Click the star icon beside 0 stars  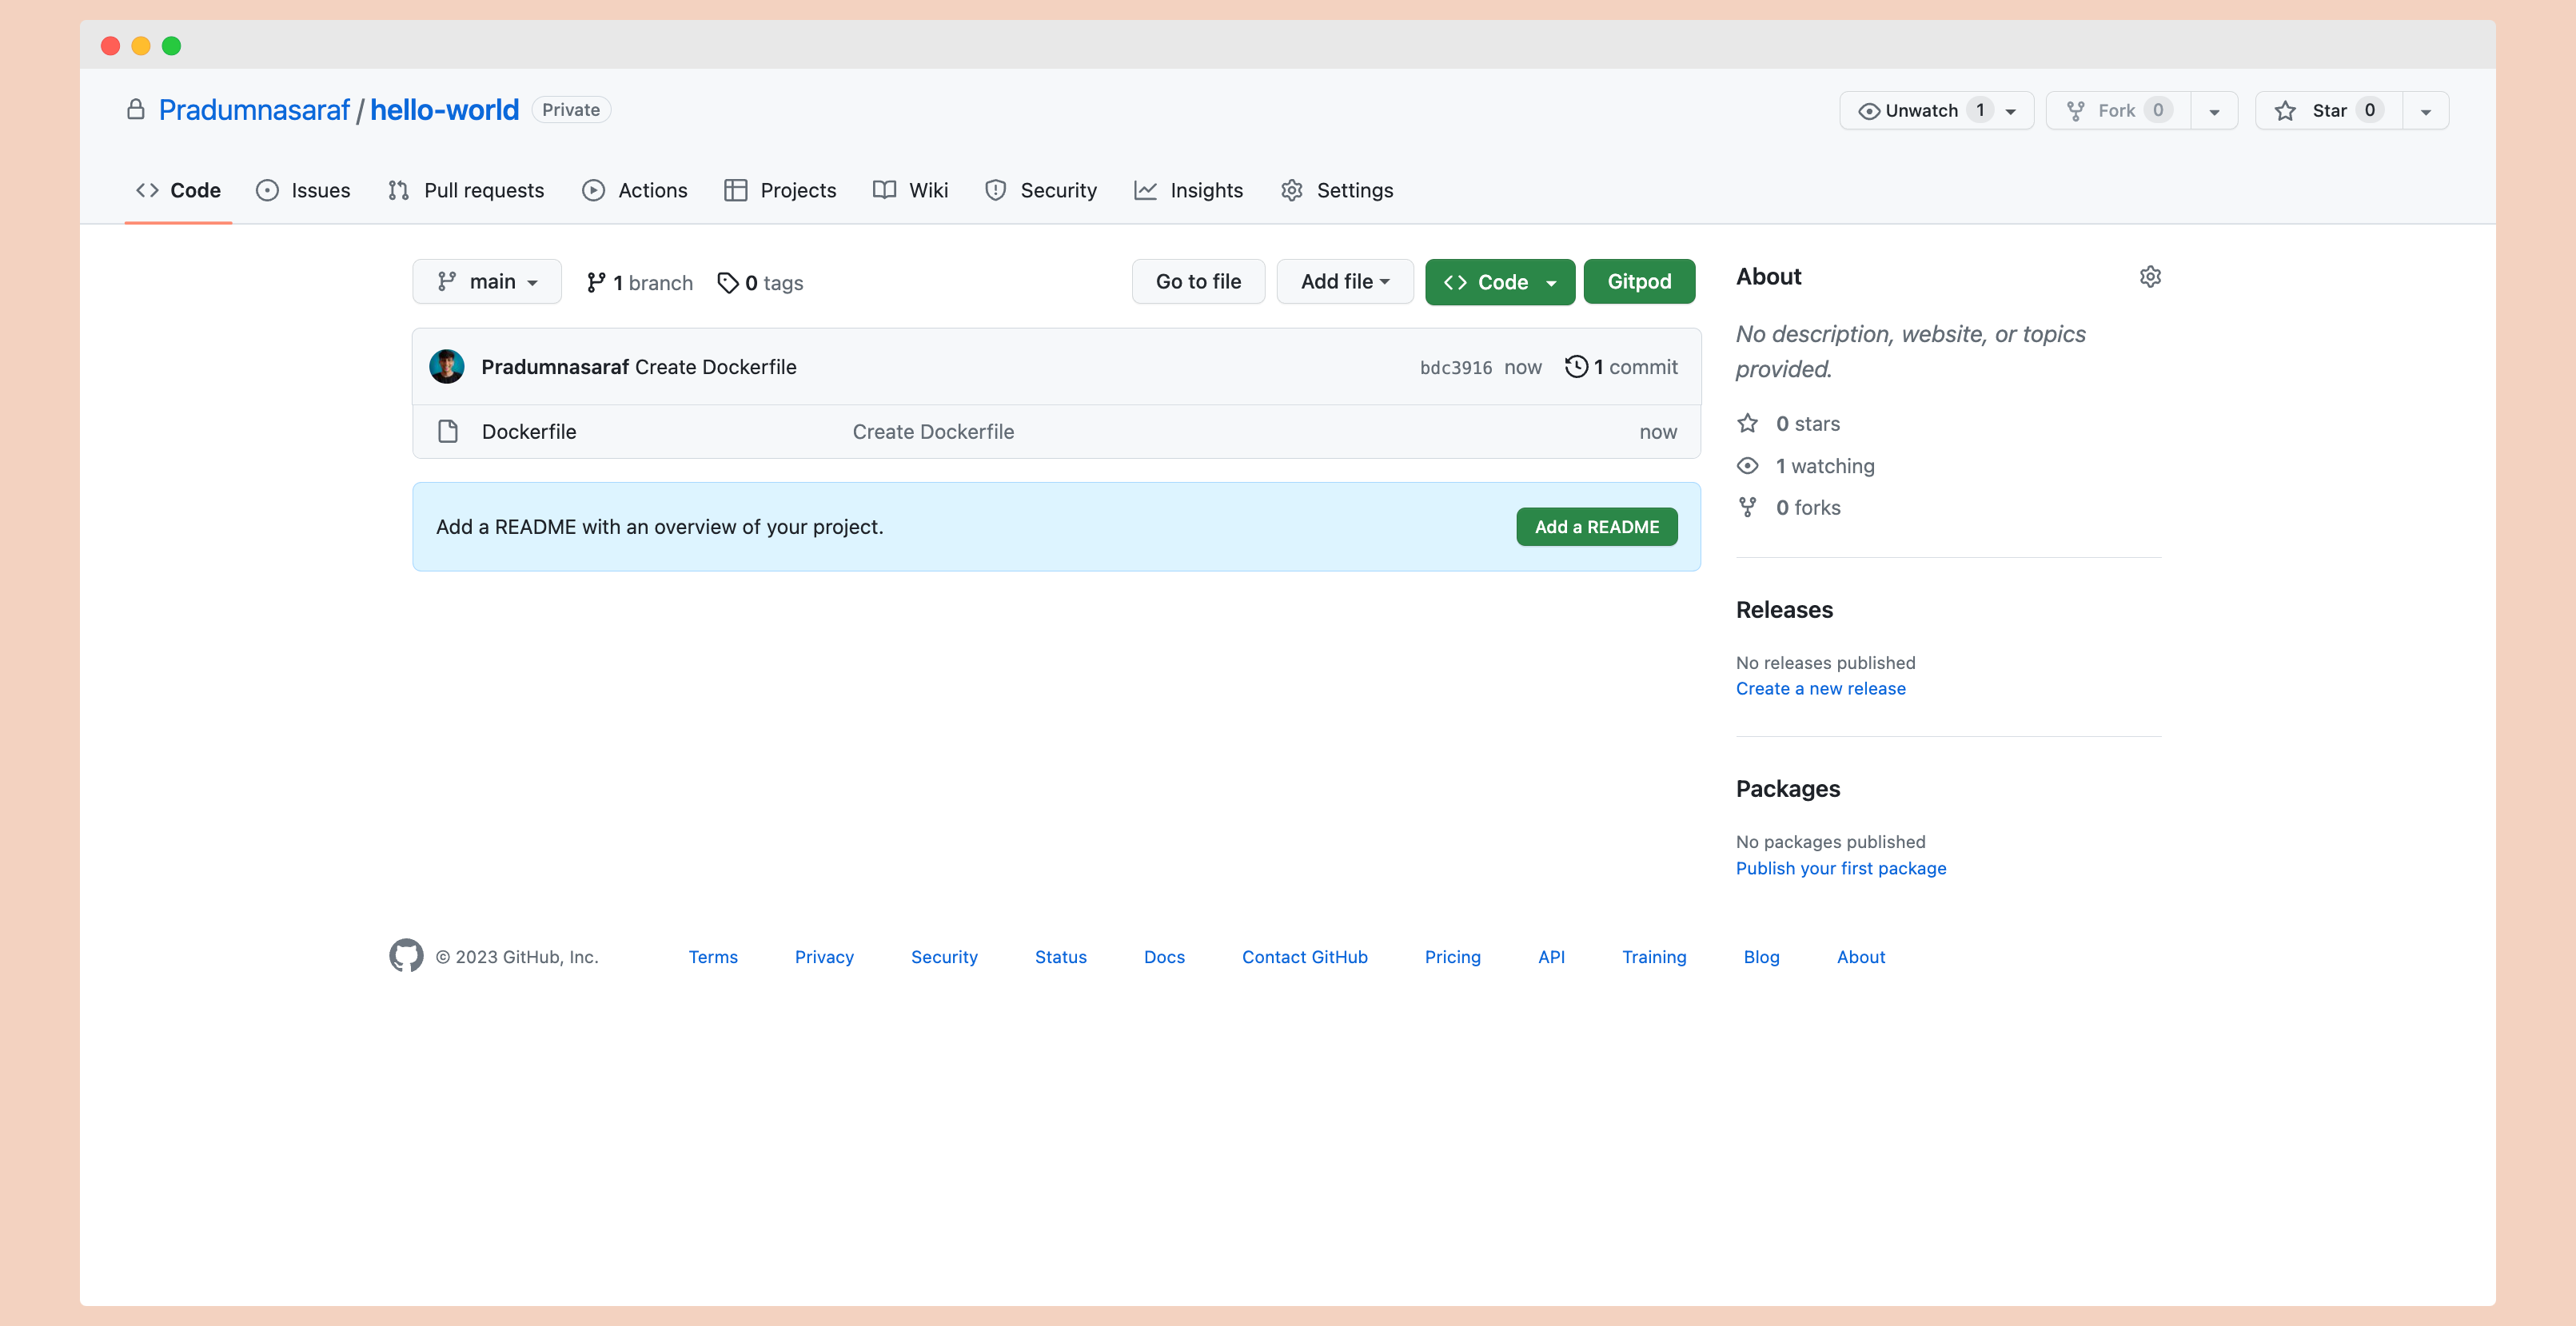pos(1747,424)
